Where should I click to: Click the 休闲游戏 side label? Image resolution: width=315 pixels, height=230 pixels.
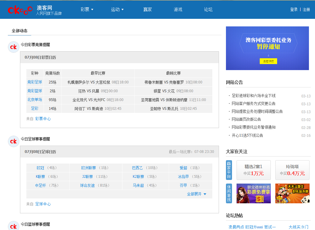click(x=229, y=193)
